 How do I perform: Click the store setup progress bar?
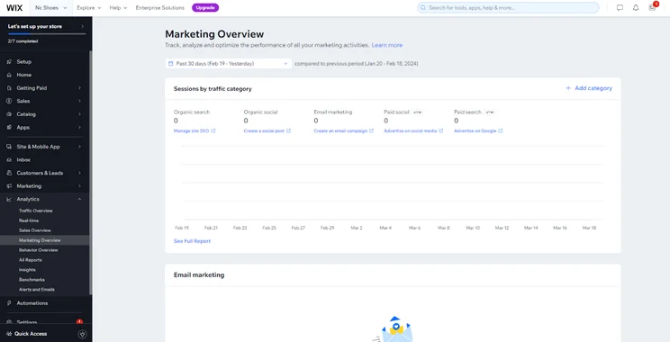click(47, 33)
